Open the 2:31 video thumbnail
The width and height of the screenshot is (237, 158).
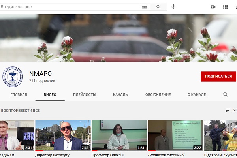17,135
